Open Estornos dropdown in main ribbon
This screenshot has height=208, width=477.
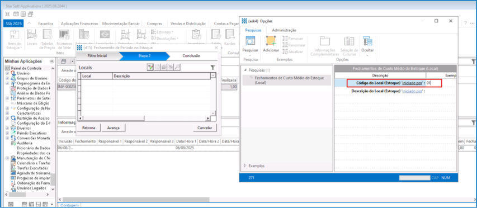pos(162,32)
